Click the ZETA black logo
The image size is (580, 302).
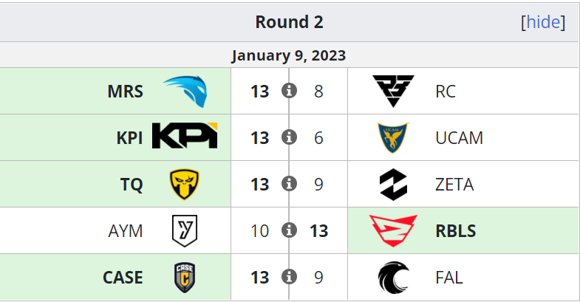coord(393,184)
